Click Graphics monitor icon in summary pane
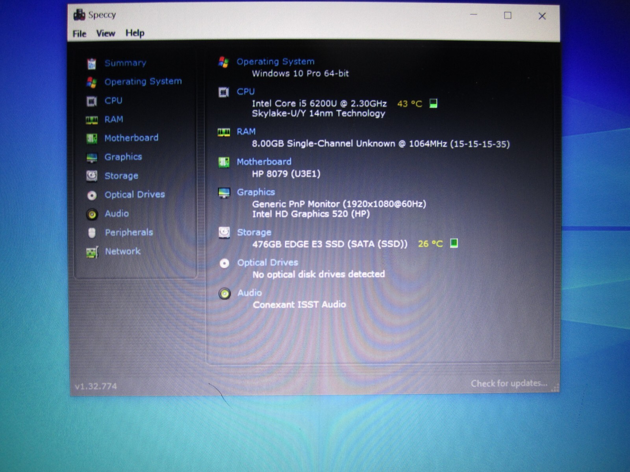Screen dimensions: 630x472 (x=224, y=193)
